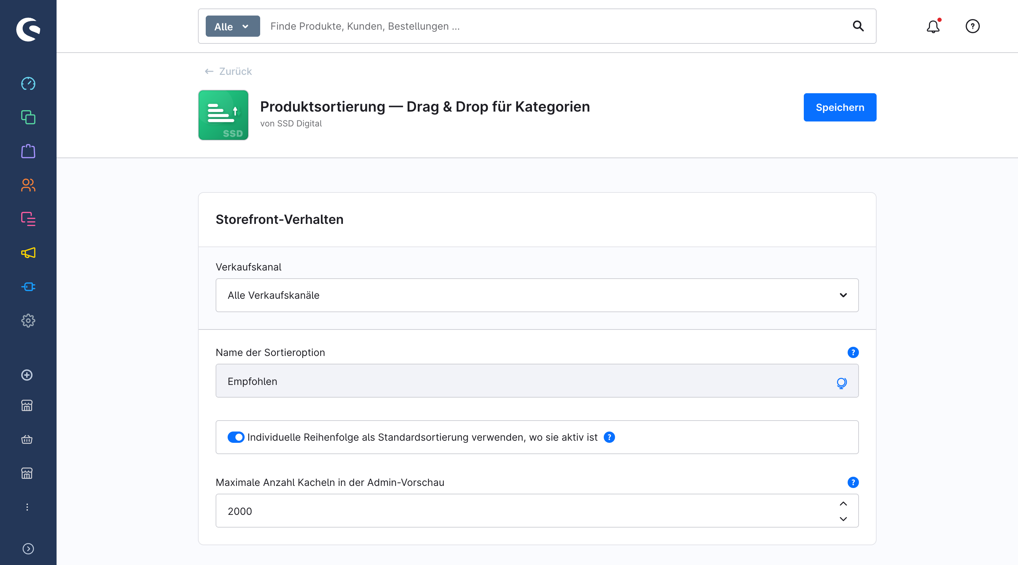This screenshot has width=1018, height=565.
Task: Open the Content sidebar icon
Action: pyautogui.click(x=28, y=219)
